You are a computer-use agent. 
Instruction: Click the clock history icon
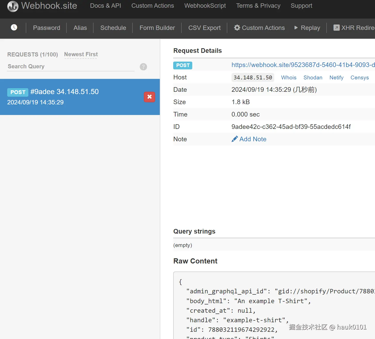click(x=14, y=27)
